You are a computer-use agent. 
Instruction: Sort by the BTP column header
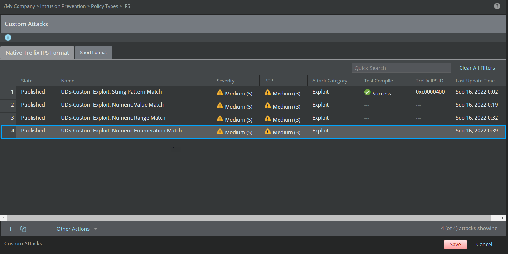point(284,81)
